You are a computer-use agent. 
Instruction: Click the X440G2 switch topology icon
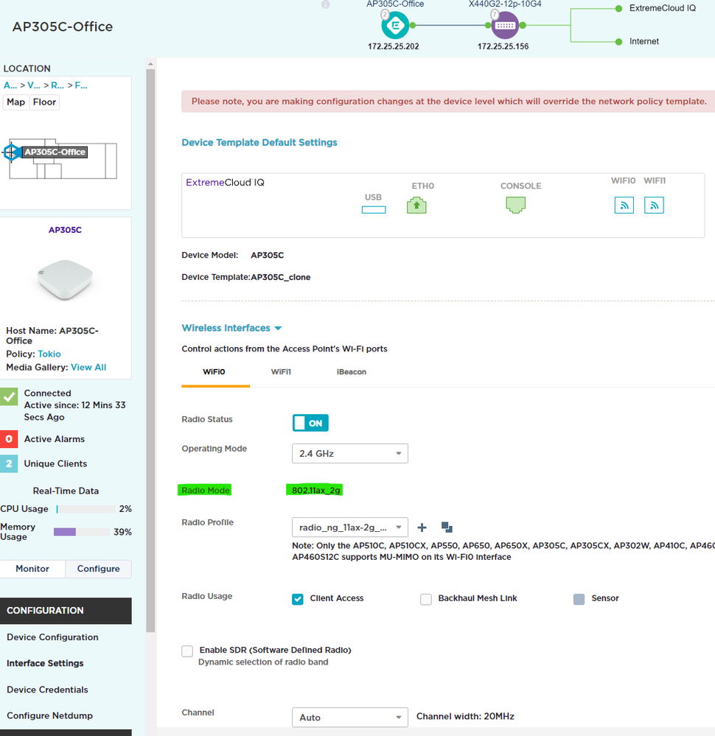pyautogui.click(x=504, y=25)
